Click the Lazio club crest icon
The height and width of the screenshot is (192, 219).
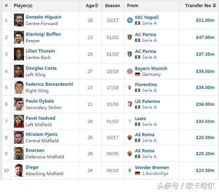pos(130,121)
